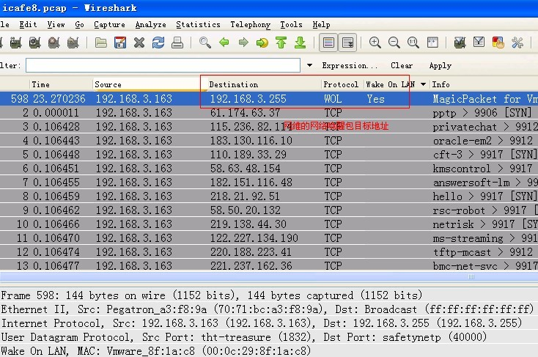Viewport: 538px width, 357px height.
Task: Select packet 2 to 61.174.63.37
Action: pos(269,113)
